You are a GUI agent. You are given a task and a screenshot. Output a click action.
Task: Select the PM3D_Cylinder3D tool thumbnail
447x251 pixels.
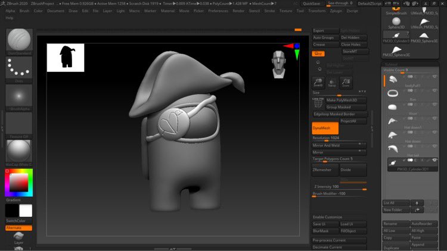click(396, 36)
